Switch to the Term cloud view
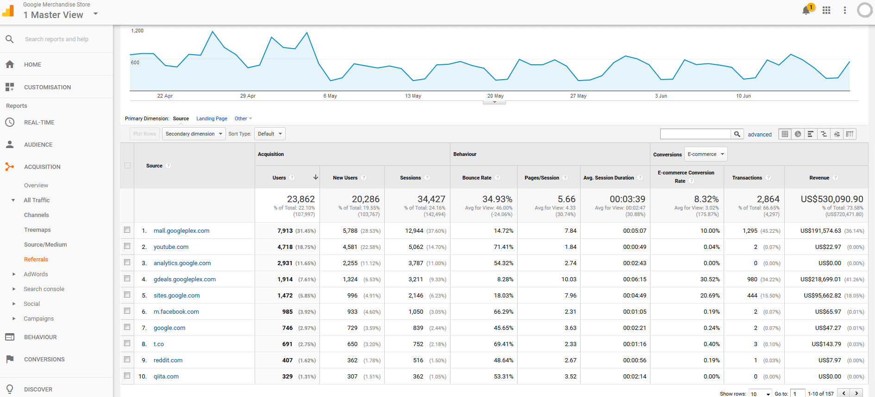Screen dimensions: 875x397 837,134
